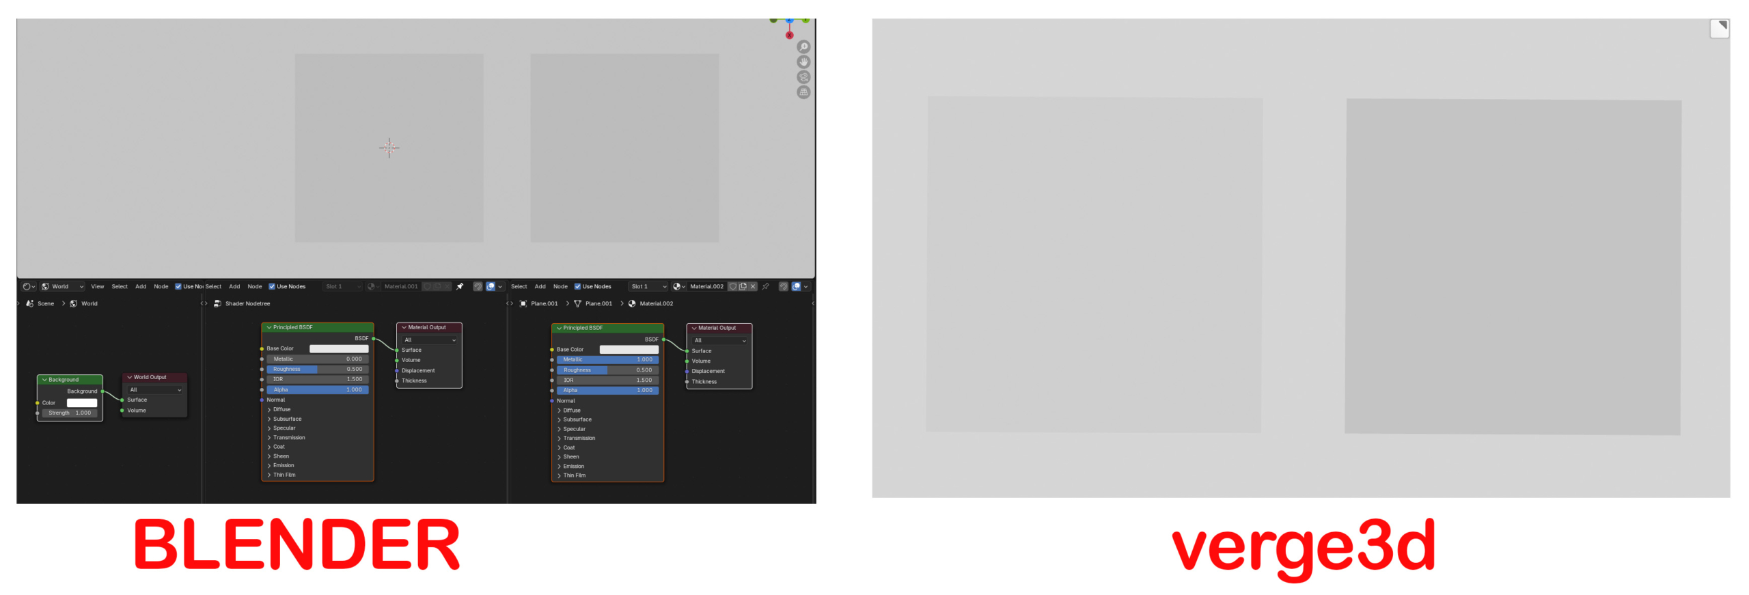1749x595 pixels.
Task: Collapse the World Output node with its chevron
Action: click(x=130, y=377)
